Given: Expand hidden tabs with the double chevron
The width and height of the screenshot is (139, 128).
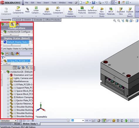Looking at the screenshot, I should [31, 53].
